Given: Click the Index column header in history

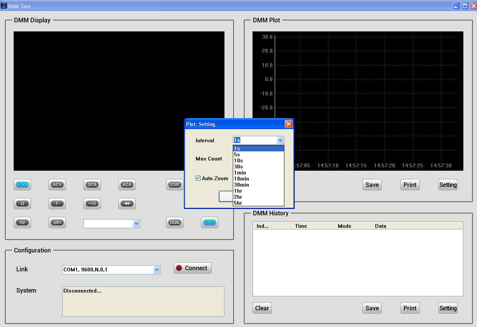Looking at the screenshot, I should (262, 226).
